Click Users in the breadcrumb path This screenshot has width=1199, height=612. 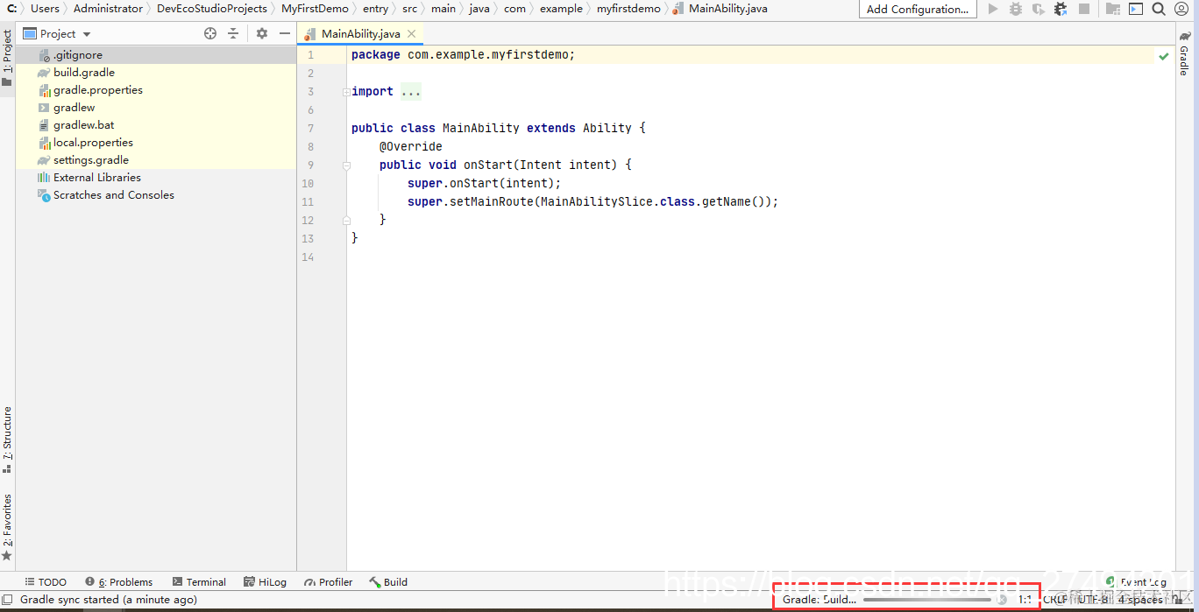point(45,9)
